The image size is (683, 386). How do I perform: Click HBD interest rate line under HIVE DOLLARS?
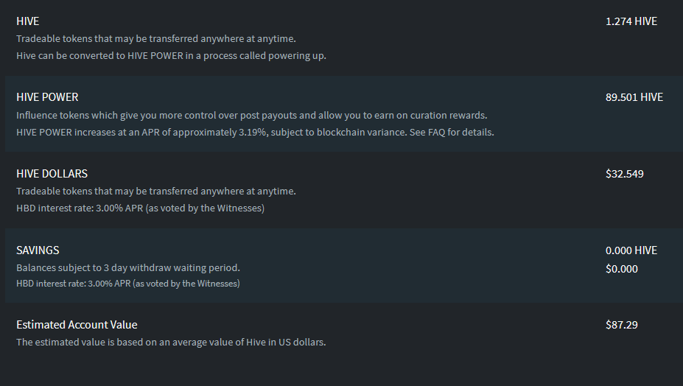click(x=140, y=208)
